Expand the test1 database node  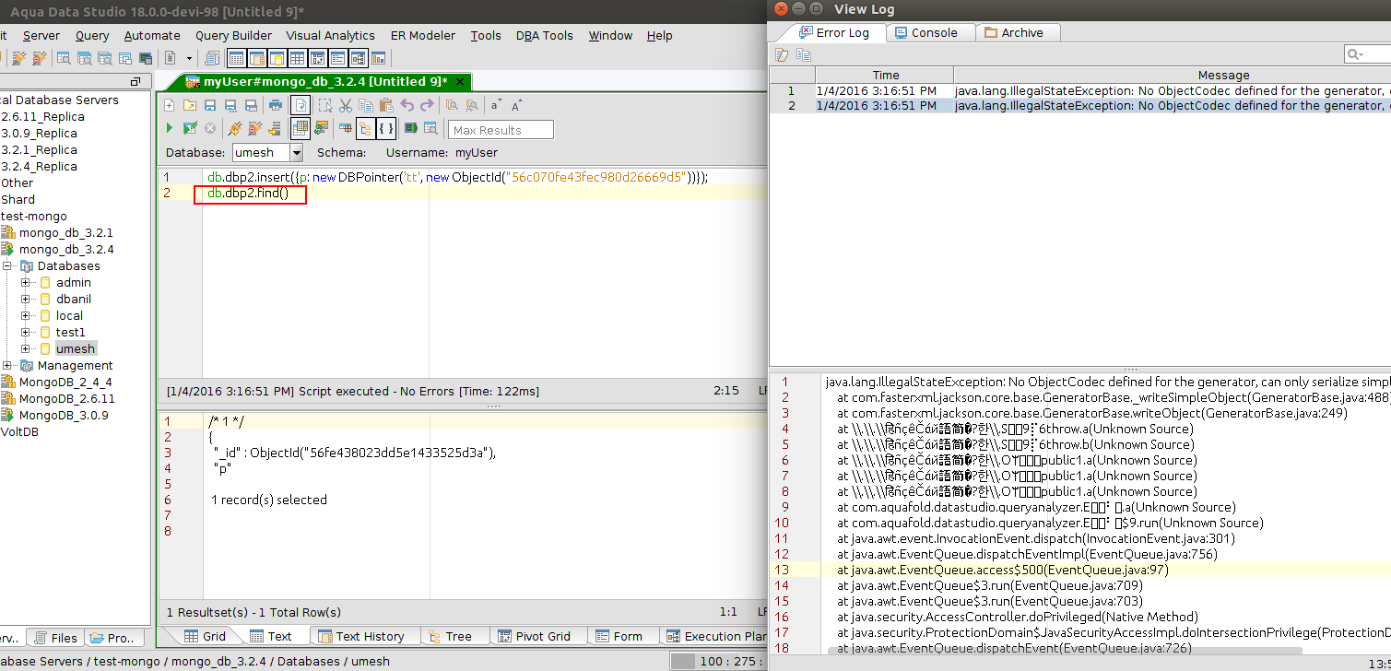click(26, 332)
